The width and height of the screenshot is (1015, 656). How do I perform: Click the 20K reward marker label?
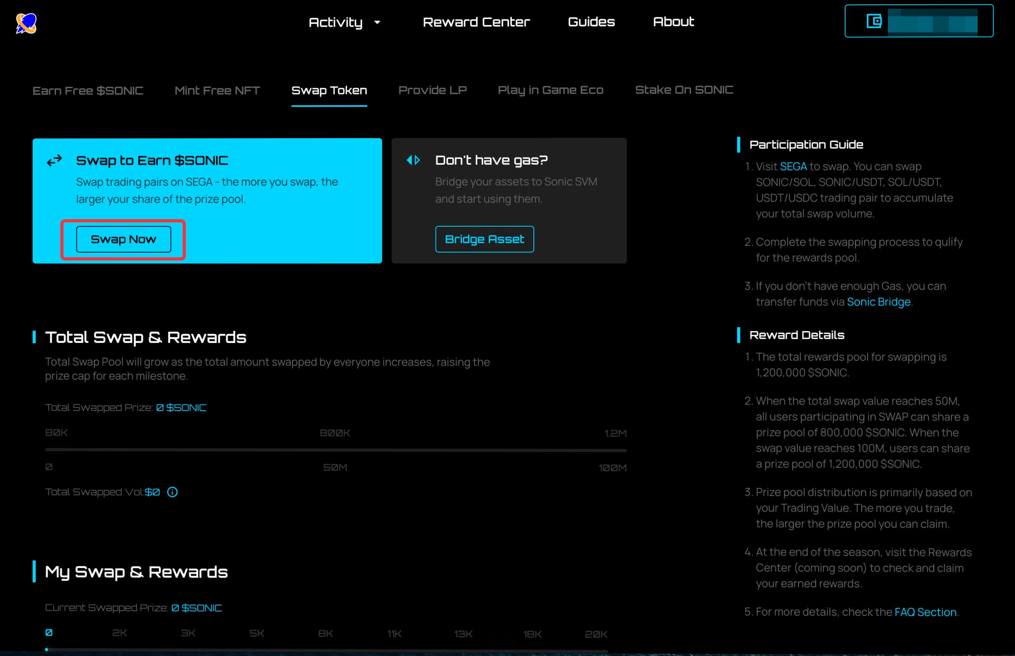[x=596, y=634]
